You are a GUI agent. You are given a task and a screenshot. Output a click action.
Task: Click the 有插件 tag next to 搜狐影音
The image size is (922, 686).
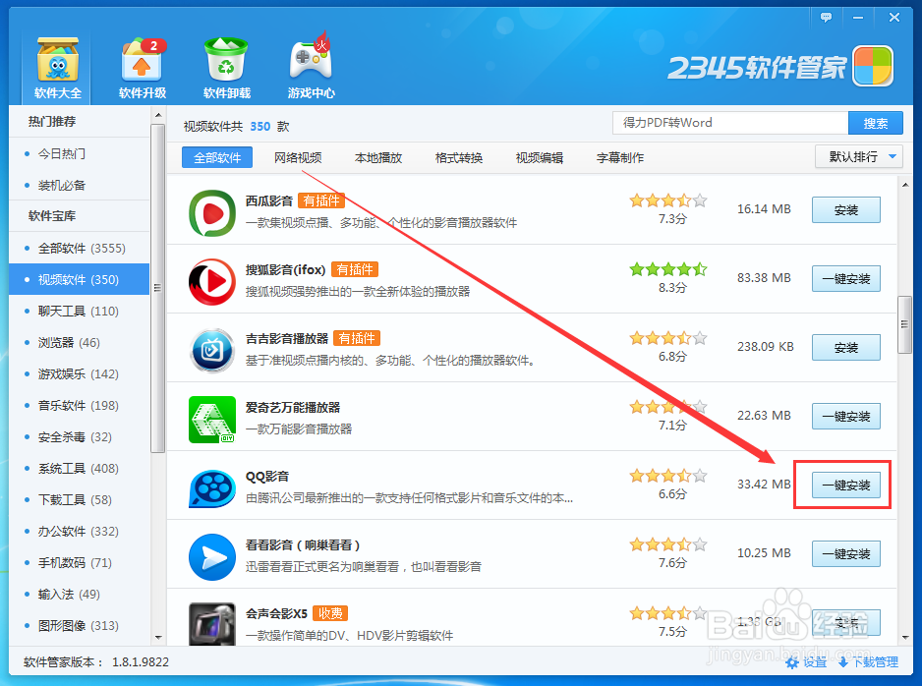[x=355, y=269]
